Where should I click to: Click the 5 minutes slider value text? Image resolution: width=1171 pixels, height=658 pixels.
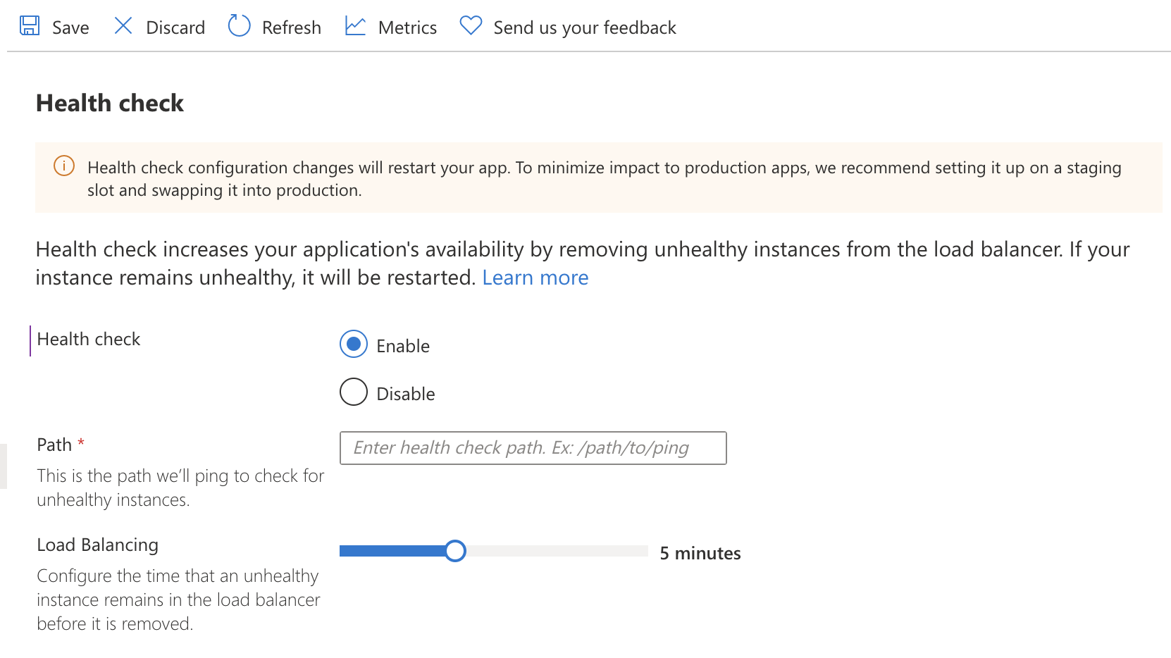700,553
